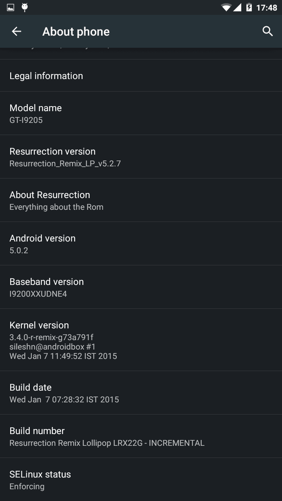Tap the image notification icon in status bar
282x501 pixels.
tap(11, 7)
